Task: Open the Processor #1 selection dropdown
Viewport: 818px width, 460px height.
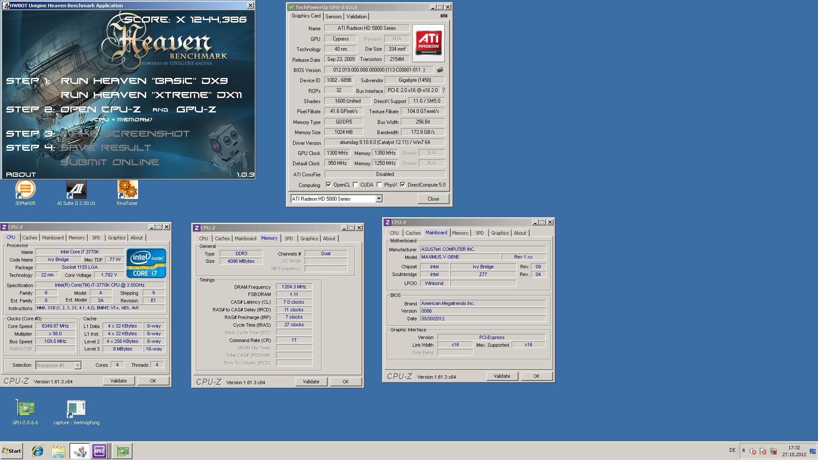Action: pos(58,365)
